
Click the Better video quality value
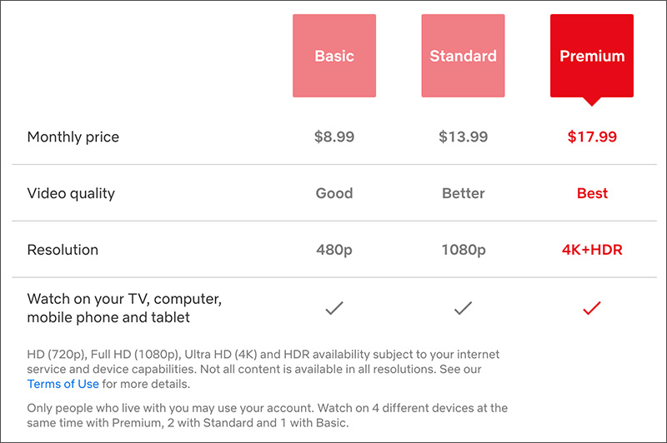coord(464,193)
